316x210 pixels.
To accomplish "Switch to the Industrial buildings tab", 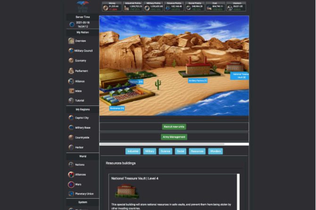I will [133, 151].
